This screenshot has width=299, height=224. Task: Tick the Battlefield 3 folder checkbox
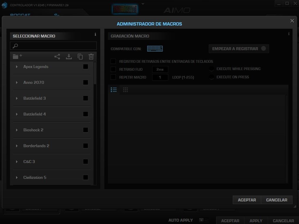click(x=86, y=98)
